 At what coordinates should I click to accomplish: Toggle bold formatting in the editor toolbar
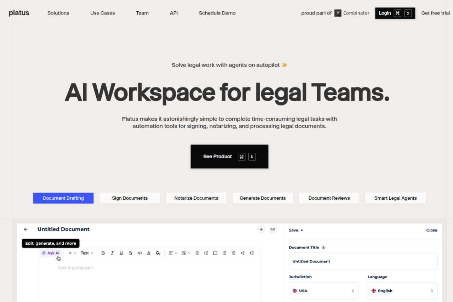tap(103, 253)
